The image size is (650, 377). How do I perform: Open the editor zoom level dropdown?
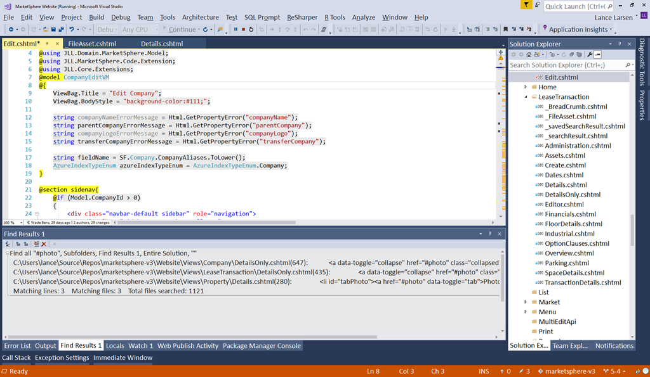[21, 222]
